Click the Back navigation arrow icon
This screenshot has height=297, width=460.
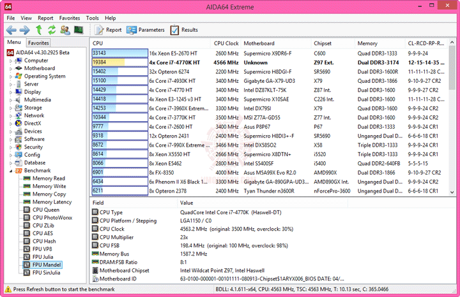[11, 30]
